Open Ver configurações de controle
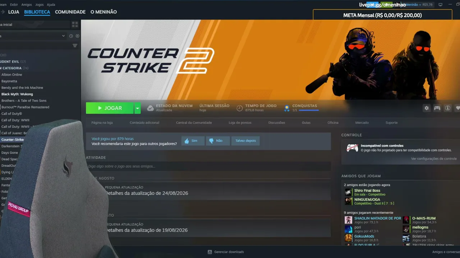 tap(434, 159)
